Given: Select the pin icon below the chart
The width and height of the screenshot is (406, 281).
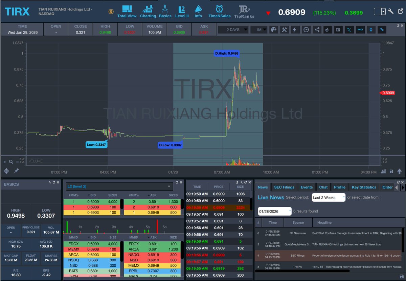Looking at the screenshot, I should (17, 170).
